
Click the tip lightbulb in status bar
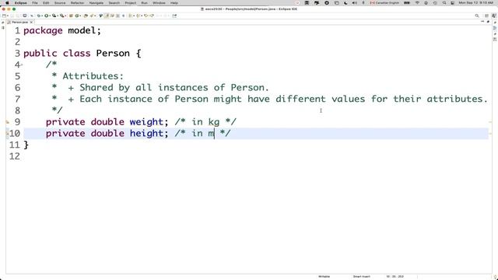click(x=496, y=277)
